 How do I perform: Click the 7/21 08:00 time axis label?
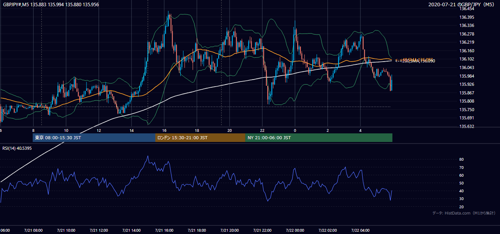pyautogui.click(x=33, y=230)
